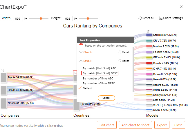Click the CR-V teal color swatch
Viewport: 188px width, 134px height.
(149, 40)
